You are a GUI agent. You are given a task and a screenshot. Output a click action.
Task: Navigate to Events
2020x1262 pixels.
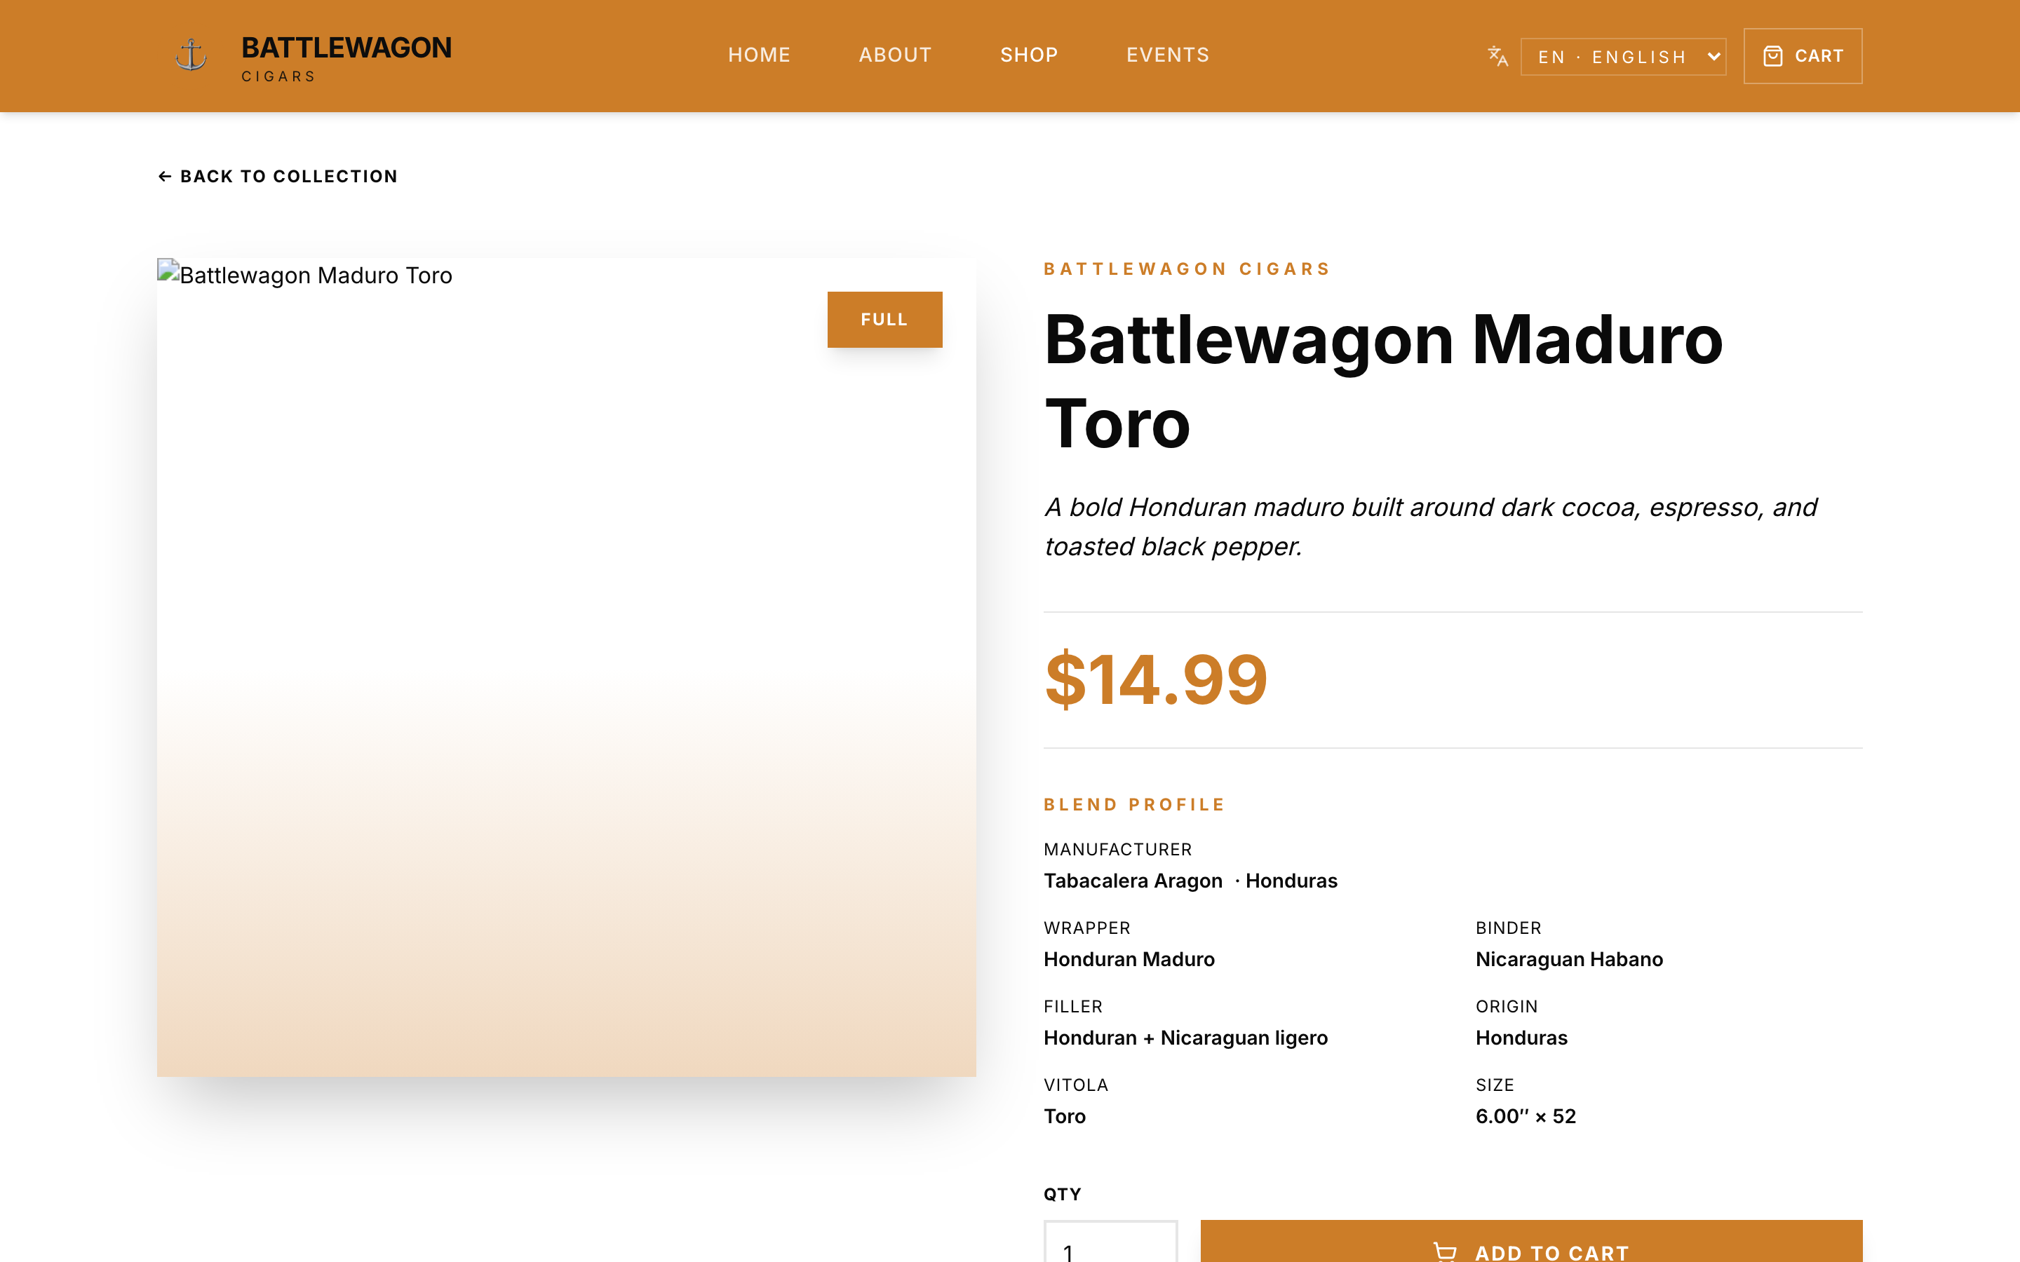[x=1167, y=55]
